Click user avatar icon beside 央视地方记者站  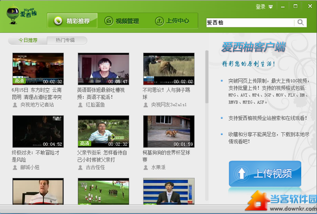click(15, 105)
